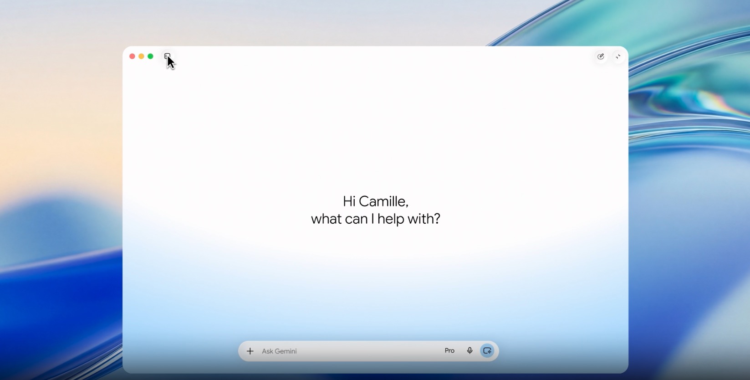Minimize window using the yellow button
This screenshot has height=380, width=750.
[x=141, y=56]
